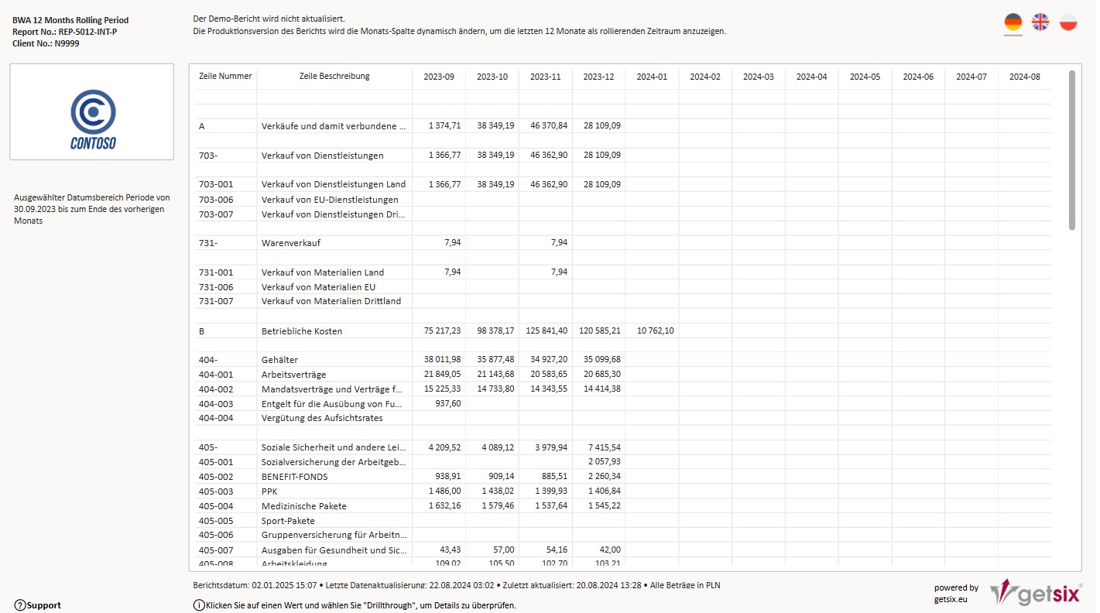This screenshot has width=1100, height=613.
Task: Click value 1 374,71 in row A
Action: click(444, 125)
